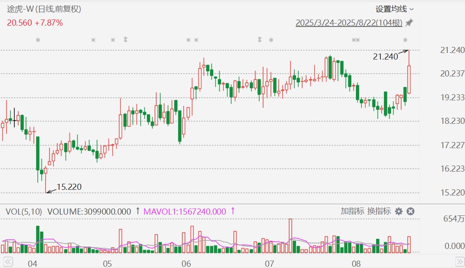Image resolution: width=465 pixels, height=268 pixels.
Task: Click the event marker above the 21.240 high
Action: click(405, 40)
